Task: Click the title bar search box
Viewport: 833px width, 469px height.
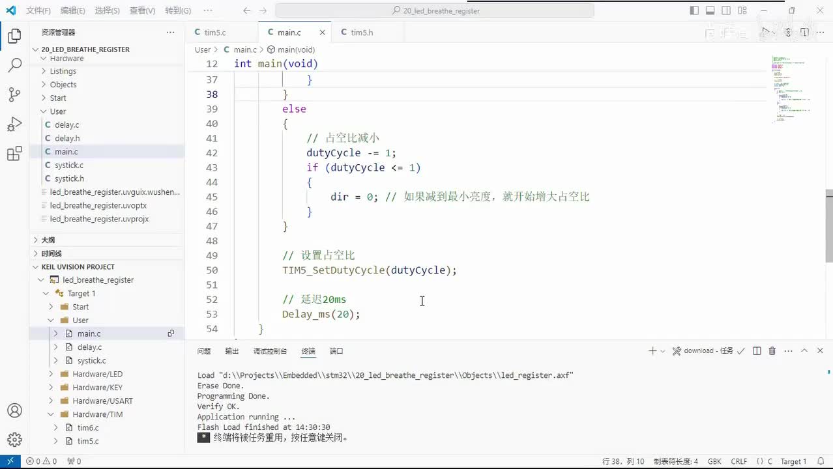Action: tap(435, 10)
